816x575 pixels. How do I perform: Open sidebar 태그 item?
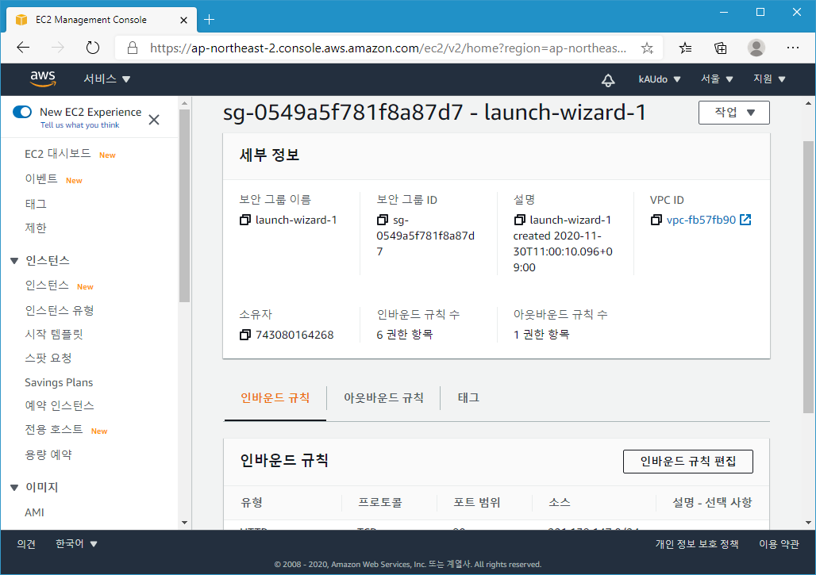pyautogui.click(x=36, y=204)
